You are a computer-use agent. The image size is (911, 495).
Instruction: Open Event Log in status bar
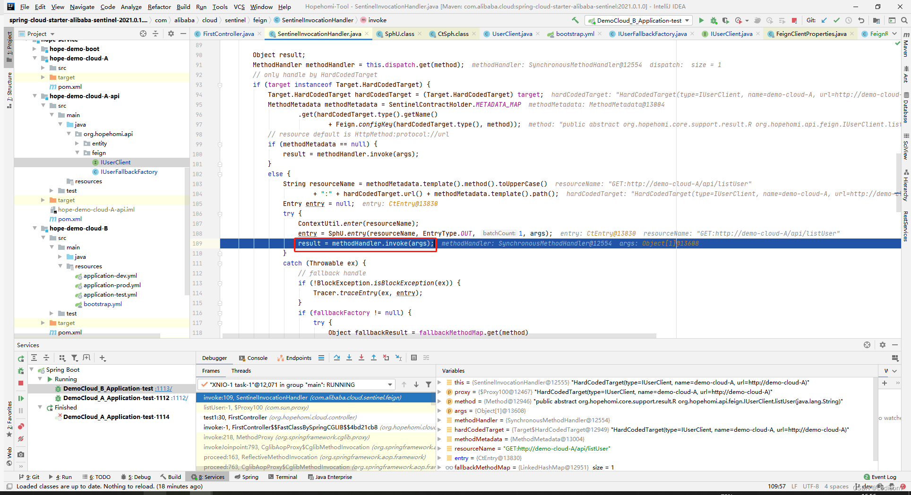pos(880,477)
